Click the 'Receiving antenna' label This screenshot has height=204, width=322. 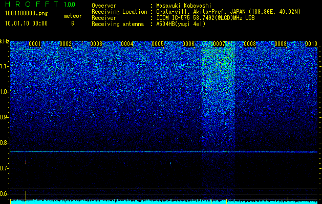click(x=118, y=24)
